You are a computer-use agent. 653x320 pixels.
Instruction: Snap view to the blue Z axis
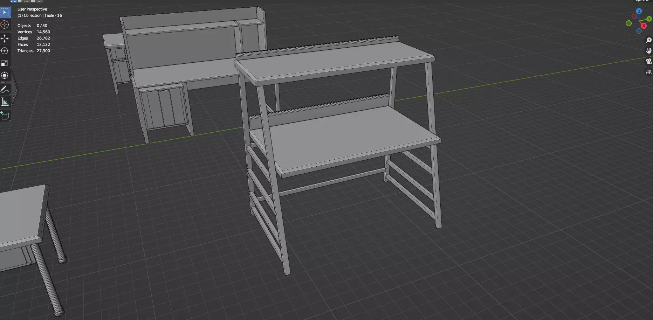point(639,11)
